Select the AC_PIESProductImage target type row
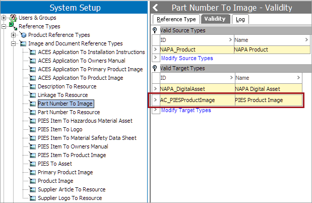The image size is (312, 203). (x=227, y=100)
